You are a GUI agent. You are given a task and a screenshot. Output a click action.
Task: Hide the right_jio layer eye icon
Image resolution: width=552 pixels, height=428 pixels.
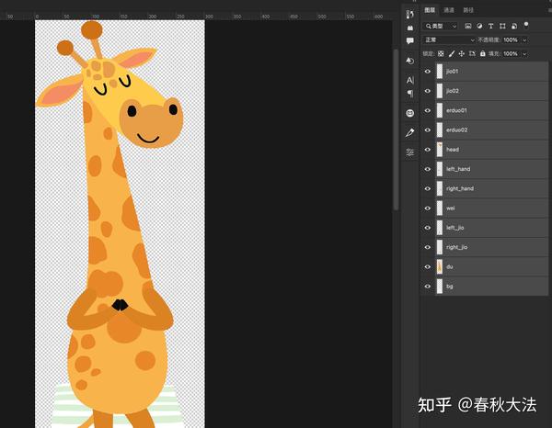[428, 247]
